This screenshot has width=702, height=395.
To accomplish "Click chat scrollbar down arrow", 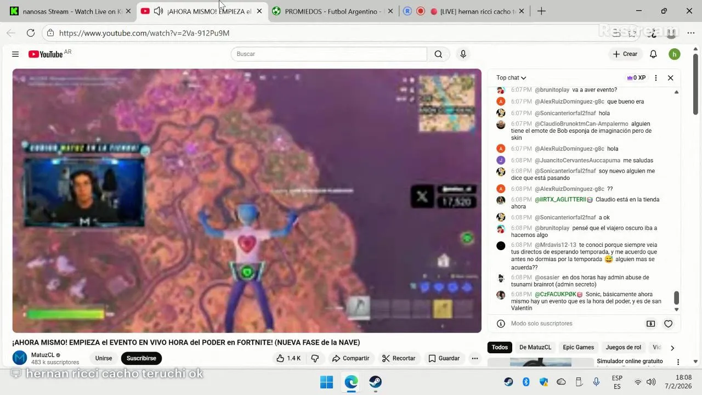I will tap(676, 309).
